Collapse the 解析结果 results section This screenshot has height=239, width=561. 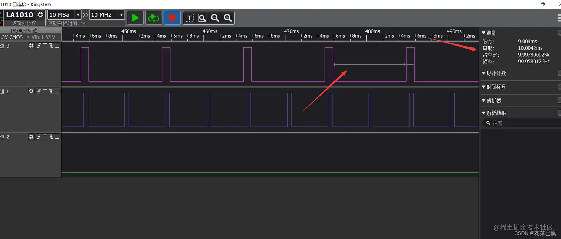coord(483,113)
